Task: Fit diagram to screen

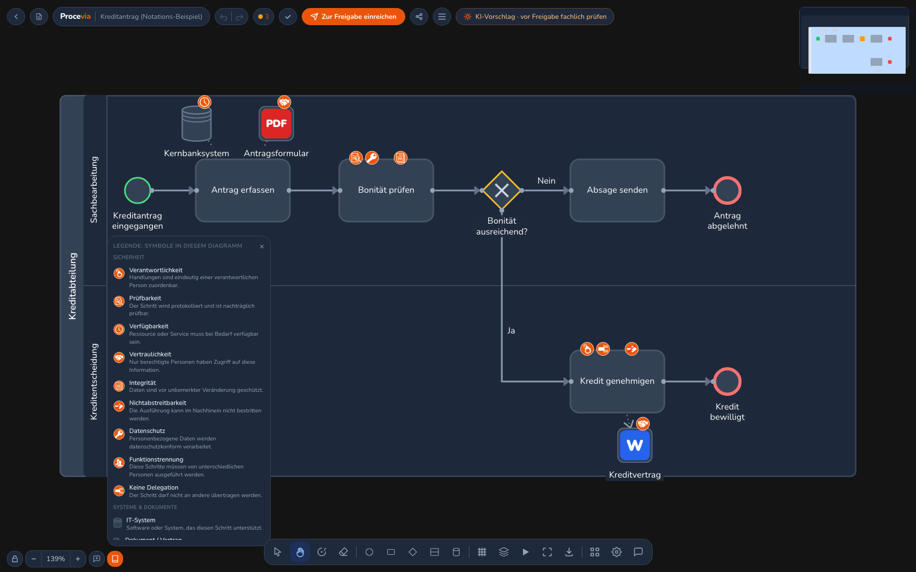Action: (x=547, y=552)
